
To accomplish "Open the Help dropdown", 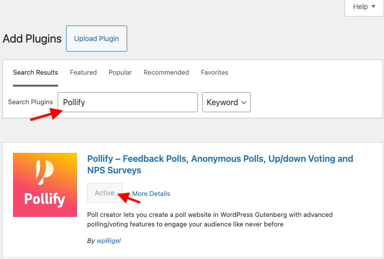I will [x=364, y=7].
